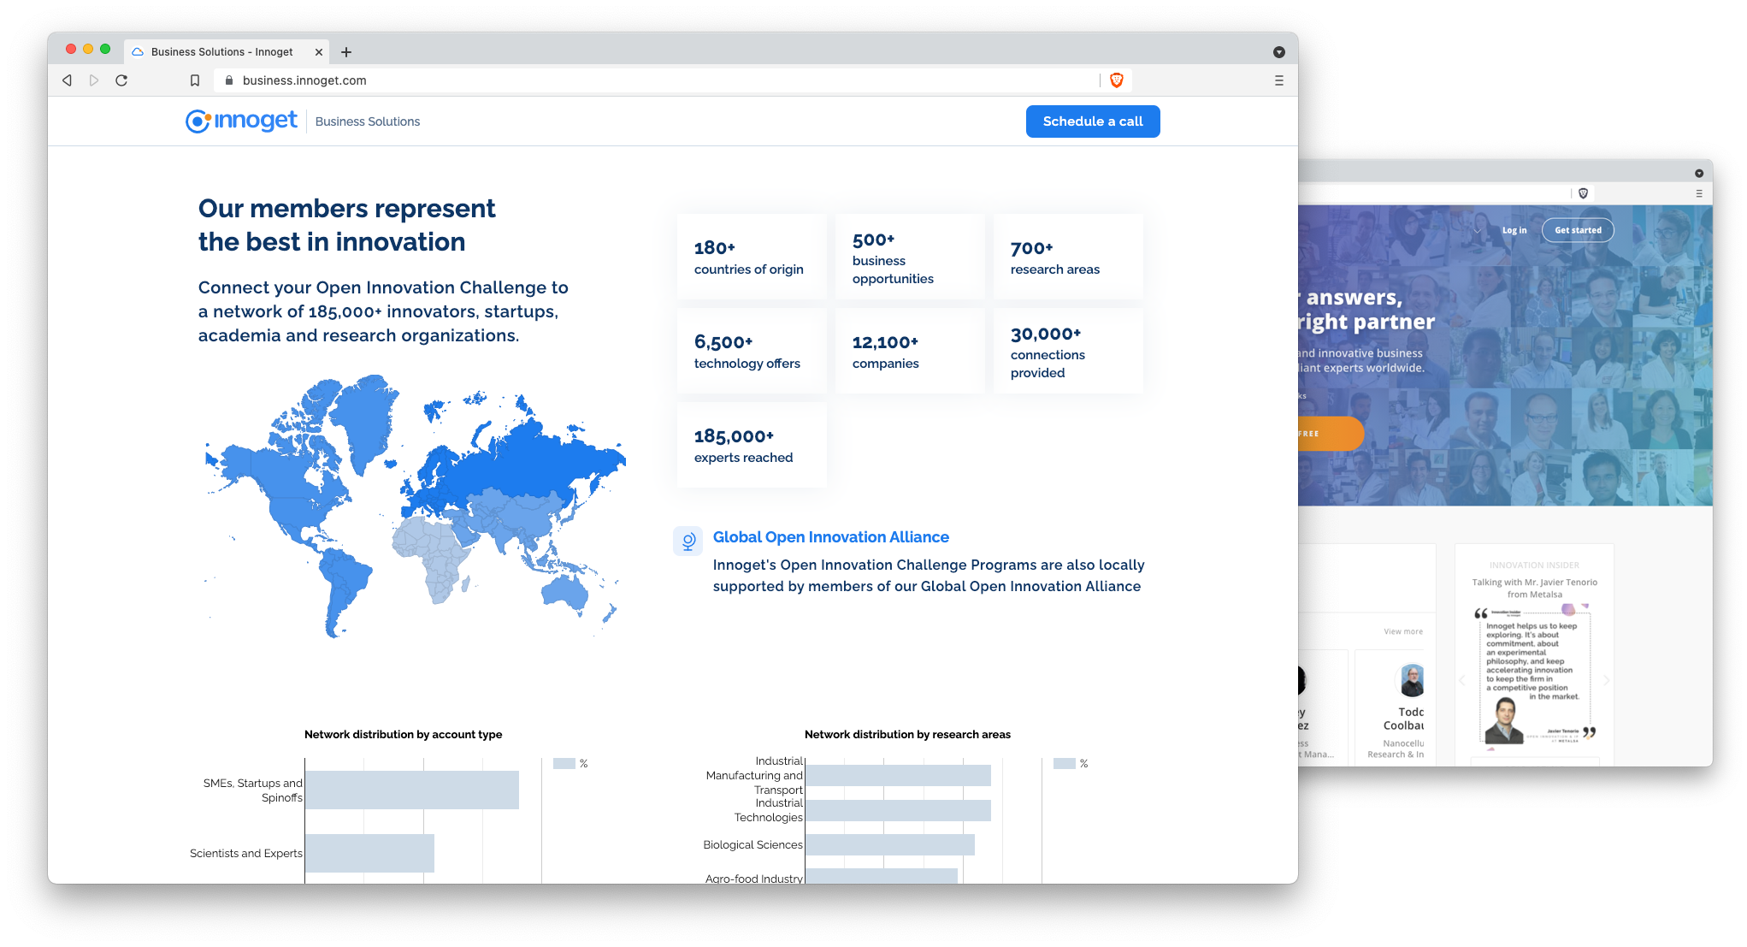Click the 180+ countries of origin card

click(x=752, y=257)
